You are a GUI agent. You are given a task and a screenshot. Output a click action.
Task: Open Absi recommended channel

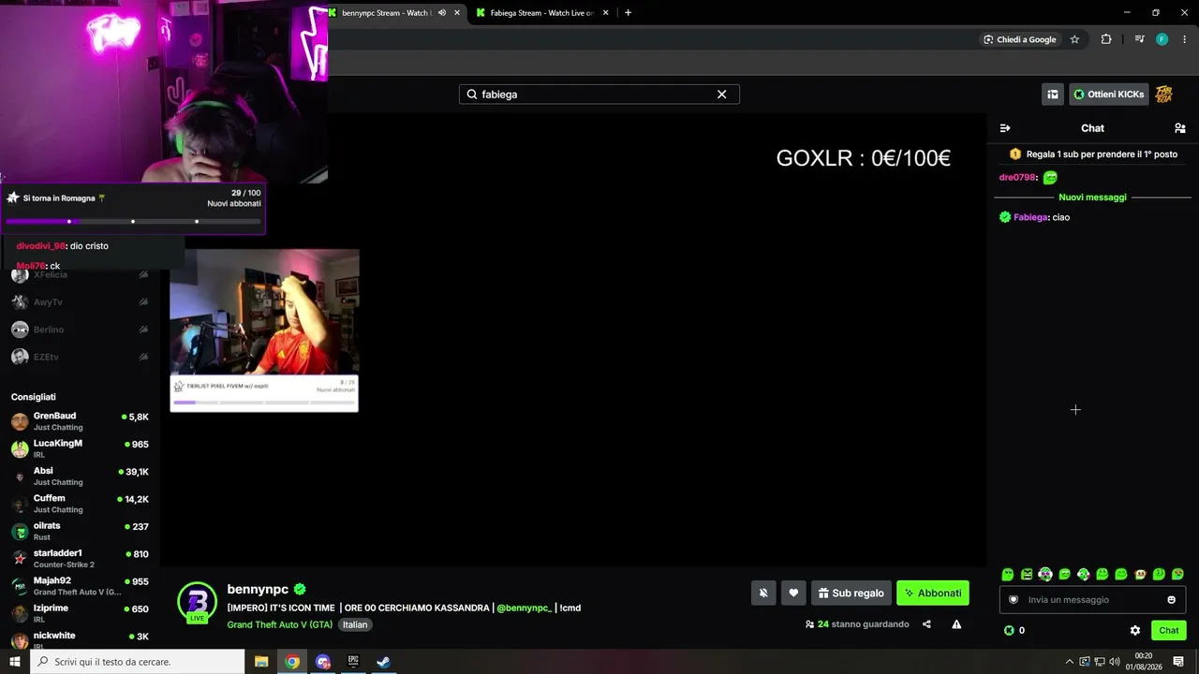point(80,476)
